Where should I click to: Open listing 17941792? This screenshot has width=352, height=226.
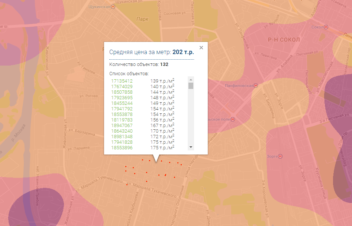(122, 109)
